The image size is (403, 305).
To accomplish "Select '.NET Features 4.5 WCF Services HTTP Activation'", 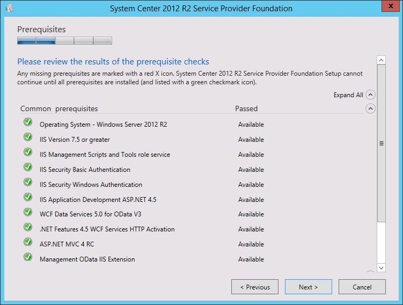I will click(107, 229).
